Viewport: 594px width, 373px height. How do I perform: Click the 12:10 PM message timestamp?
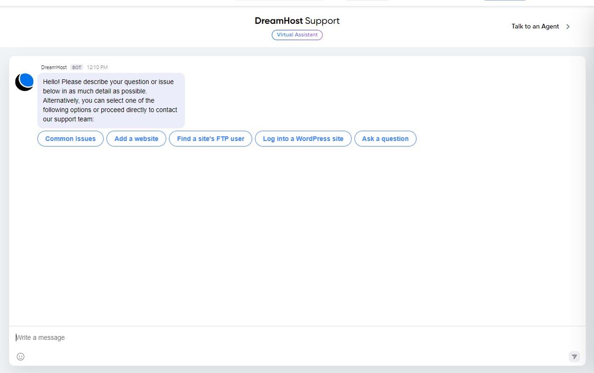(97, 67)
